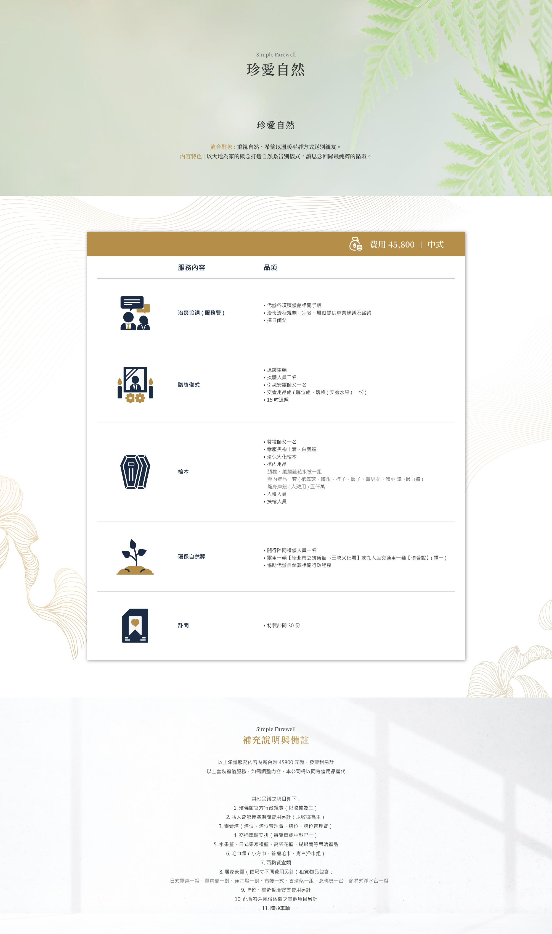Click the 補充說明與備註 section heading
Screen dimensions: 552x934
[x=276, y=740]
